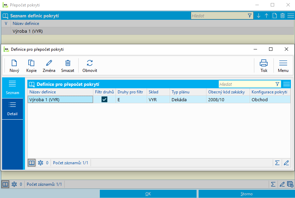Refresh the list with Obnovit
The height and width of the screenshot is (198, 295).
pyautogui.click(x=90, y=66)
